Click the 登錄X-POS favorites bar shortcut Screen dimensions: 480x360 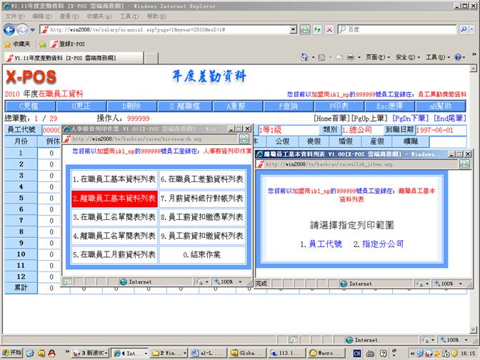[x=66, y=44]
